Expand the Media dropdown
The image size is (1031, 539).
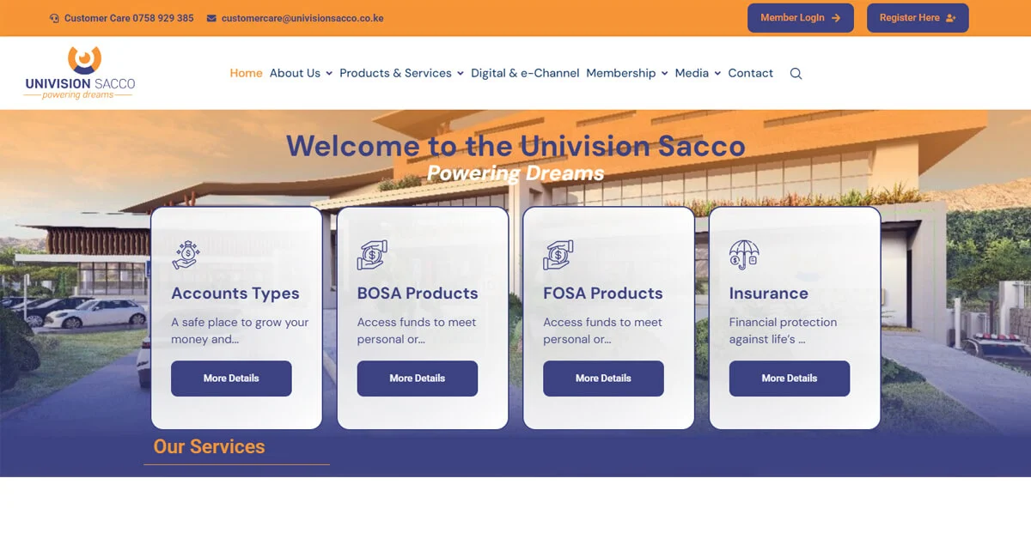point(694,73)
